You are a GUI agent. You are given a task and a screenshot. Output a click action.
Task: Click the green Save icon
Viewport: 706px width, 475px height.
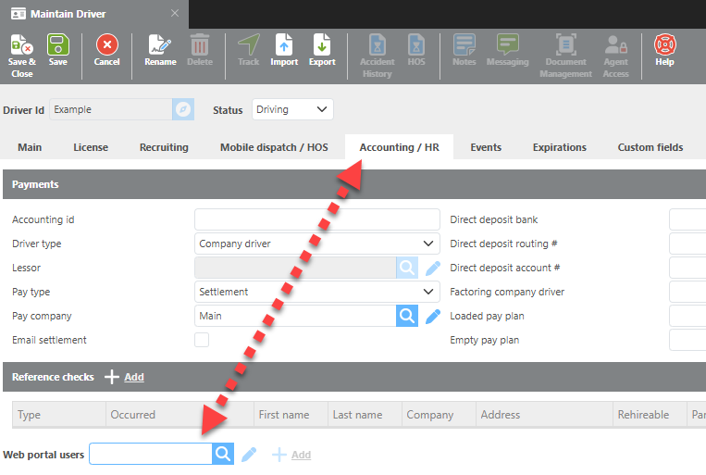(58, 44)
